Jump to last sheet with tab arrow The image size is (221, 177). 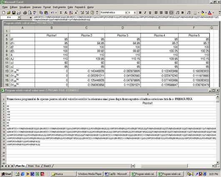[13, 166]
